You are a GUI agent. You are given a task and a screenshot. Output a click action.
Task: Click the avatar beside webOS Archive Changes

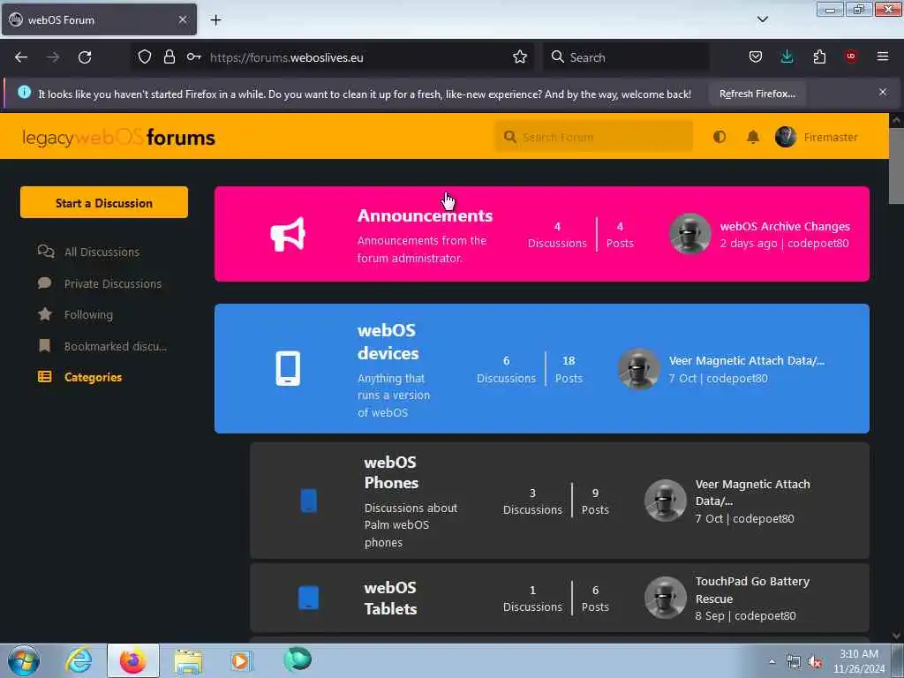click(x=689, y=233)
